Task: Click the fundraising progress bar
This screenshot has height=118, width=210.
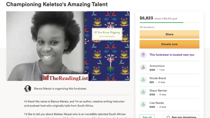Action: point(169,23)
